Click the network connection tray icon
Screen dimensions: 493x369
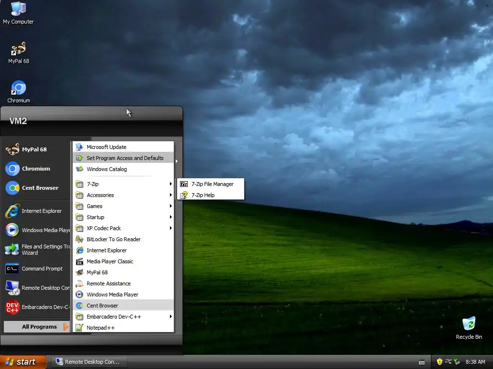click(x=448, y=362)
